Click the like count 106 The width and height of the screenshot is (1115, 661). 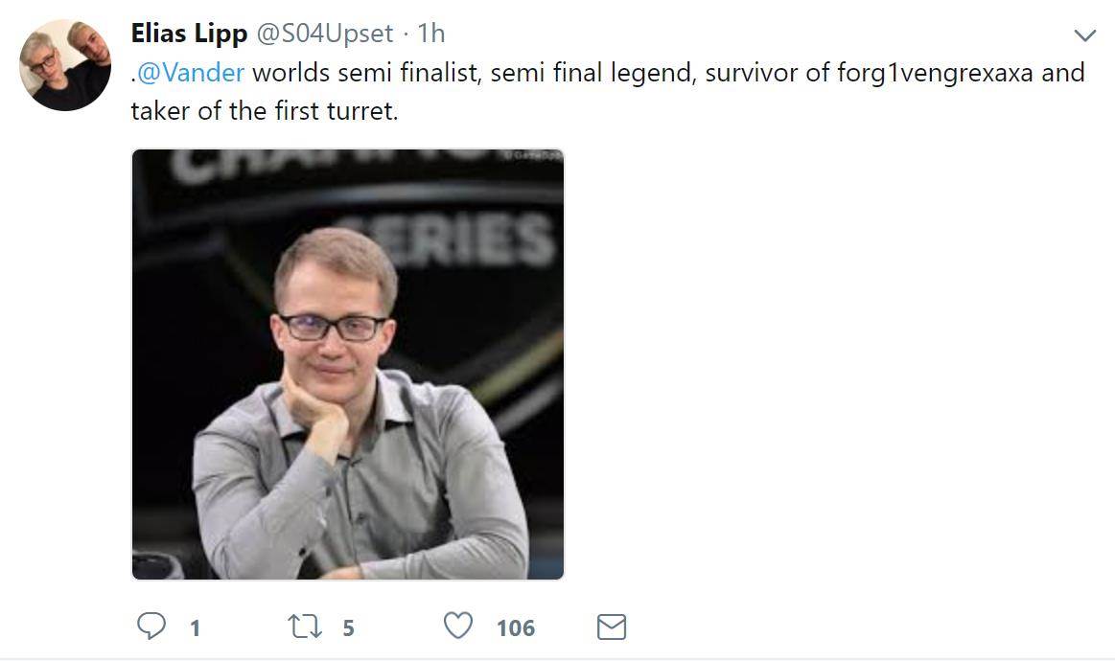coord(515,628)
